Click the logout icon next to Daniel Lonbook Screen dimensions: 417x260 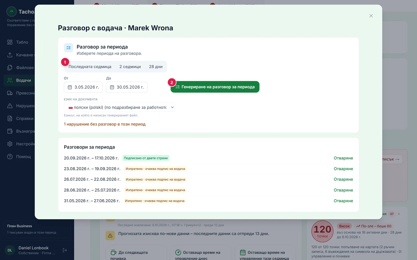click(x=65, y=250)
